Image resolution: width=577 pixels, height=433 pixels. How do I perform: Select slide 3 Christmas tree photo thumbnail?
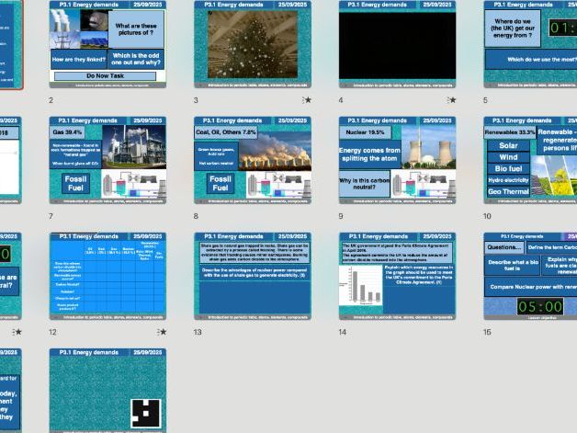[x=253, y=44]
